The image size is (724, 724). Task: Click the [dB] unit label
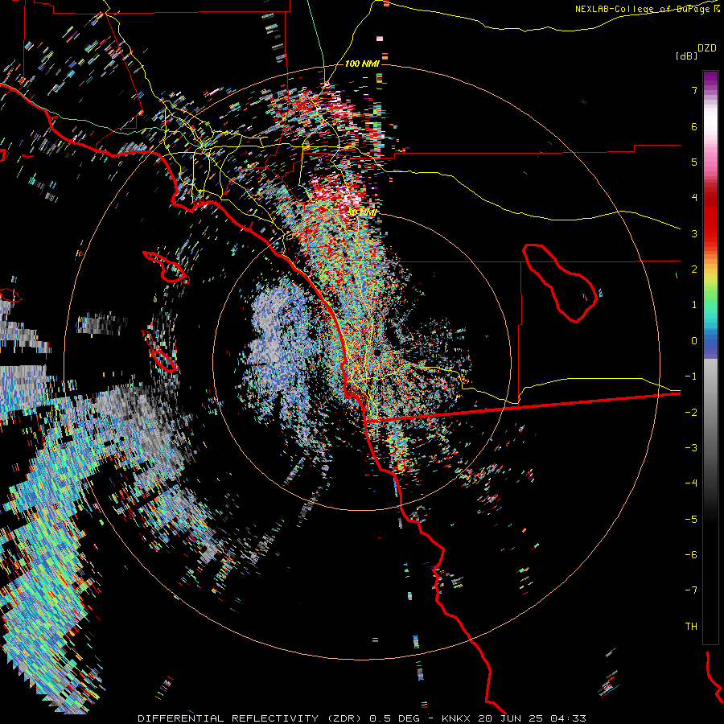[x=687, y=56]
